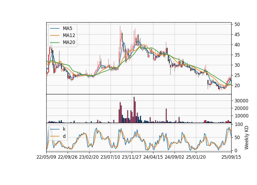
Task: Click the volume axis value 10000
Action: (x=241, y=116)
